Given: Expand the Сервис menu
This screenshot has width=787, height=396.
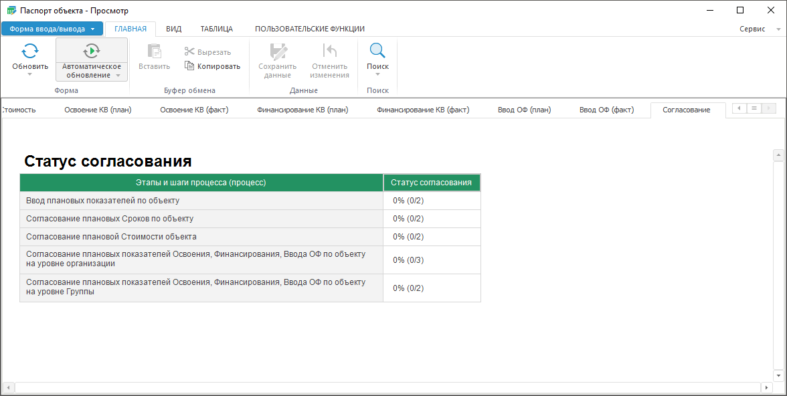Looking at the screenshot, I should pyautogui.click(x=752, y=29).
